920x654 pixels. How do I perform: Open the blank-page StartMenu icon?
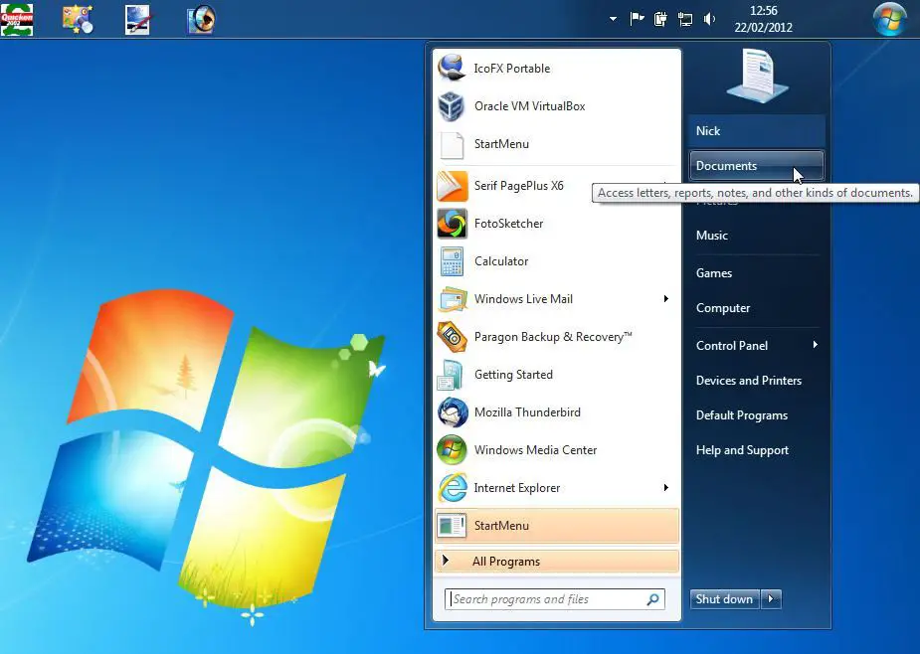[452, 144]
